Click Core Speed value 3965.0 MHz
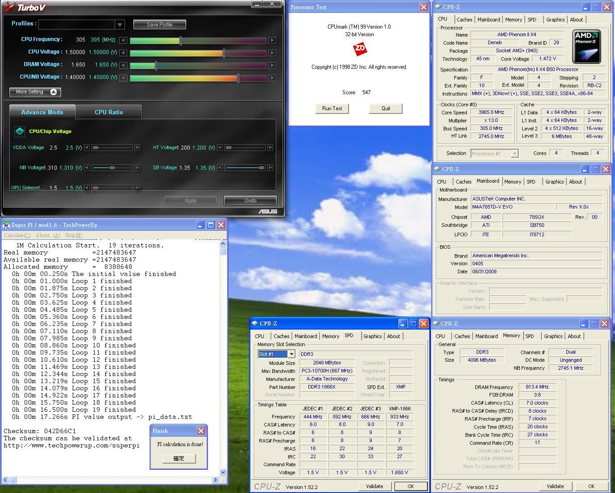The width and height of the screenshot is (615, 493). pyautogui.click(x=491, y=113)
